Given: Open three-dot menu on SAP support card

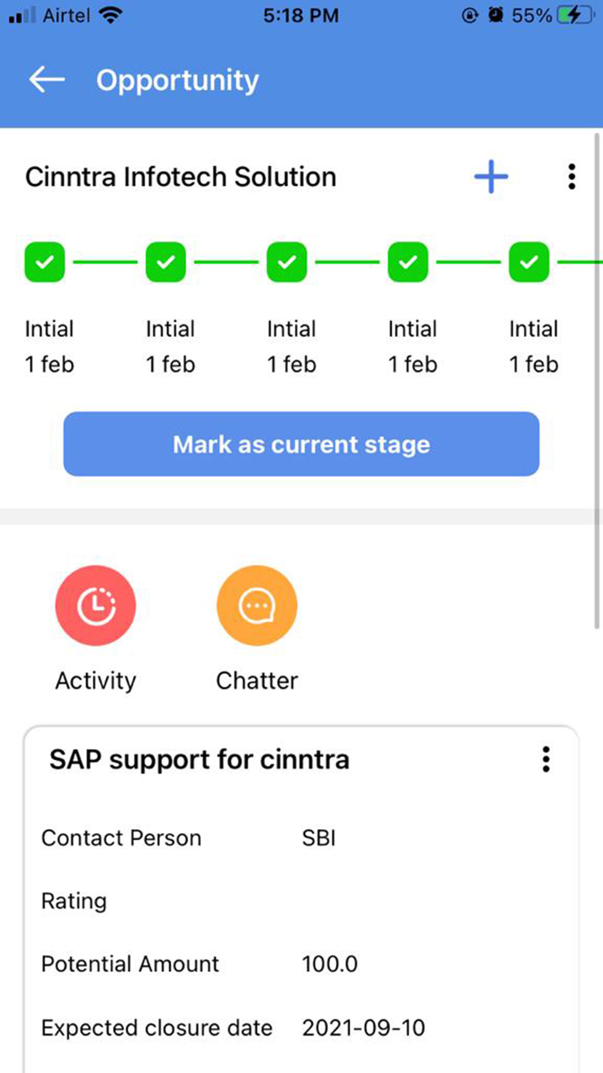Looking at the screenshot, I should (x=546, y=759).
